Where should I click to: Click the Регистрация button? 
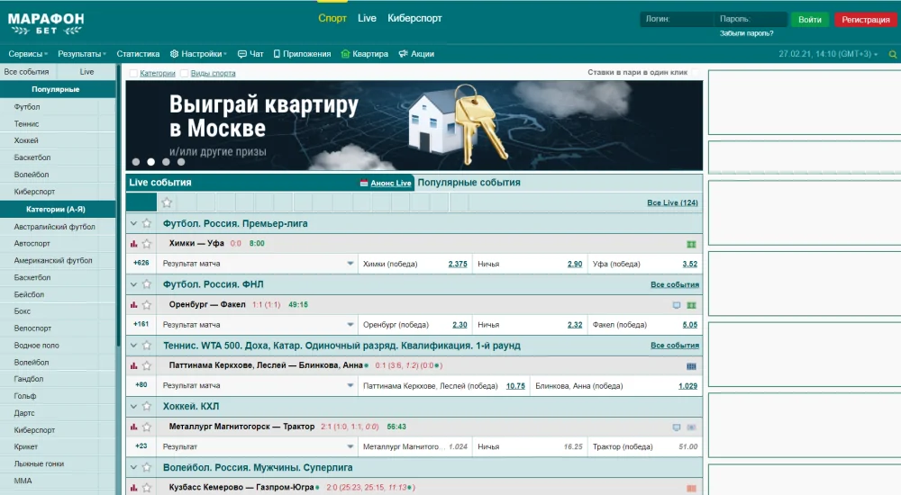[x=865, y=20]
